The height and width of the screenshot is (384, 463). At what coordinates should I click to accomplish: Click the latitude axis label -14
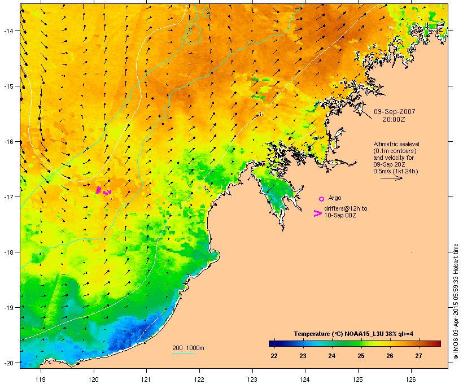point(8,30)
